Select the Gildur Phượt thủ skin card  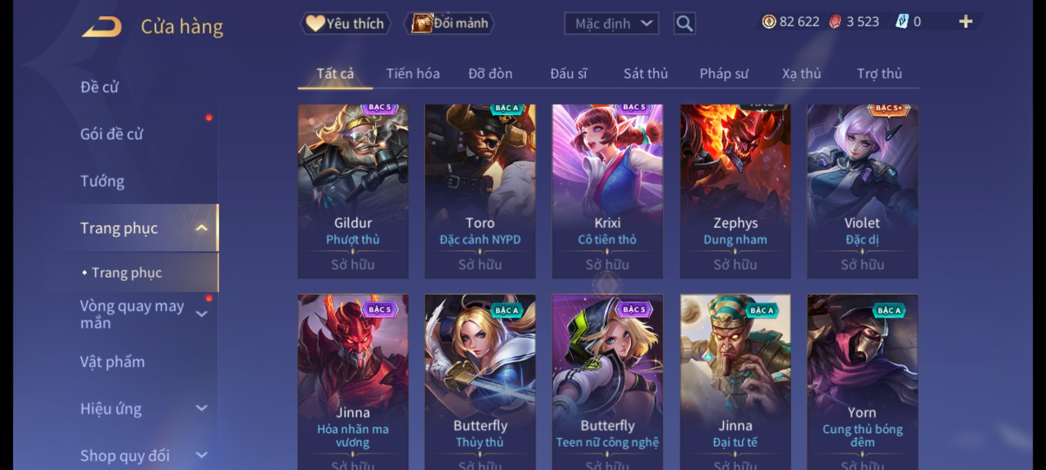click(353, 191)
